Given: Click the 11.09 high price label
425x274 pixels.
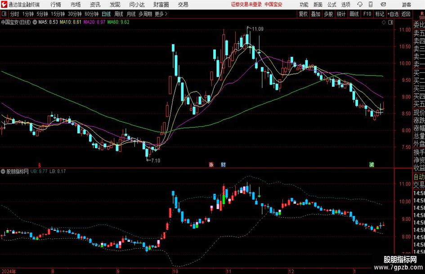Looking at the screenshot, I should (258, 29).
